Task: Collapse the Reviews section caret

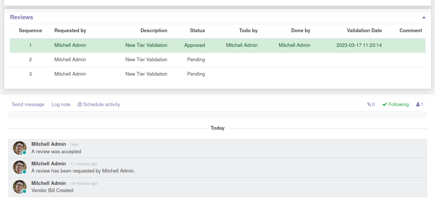Action: 423,18
